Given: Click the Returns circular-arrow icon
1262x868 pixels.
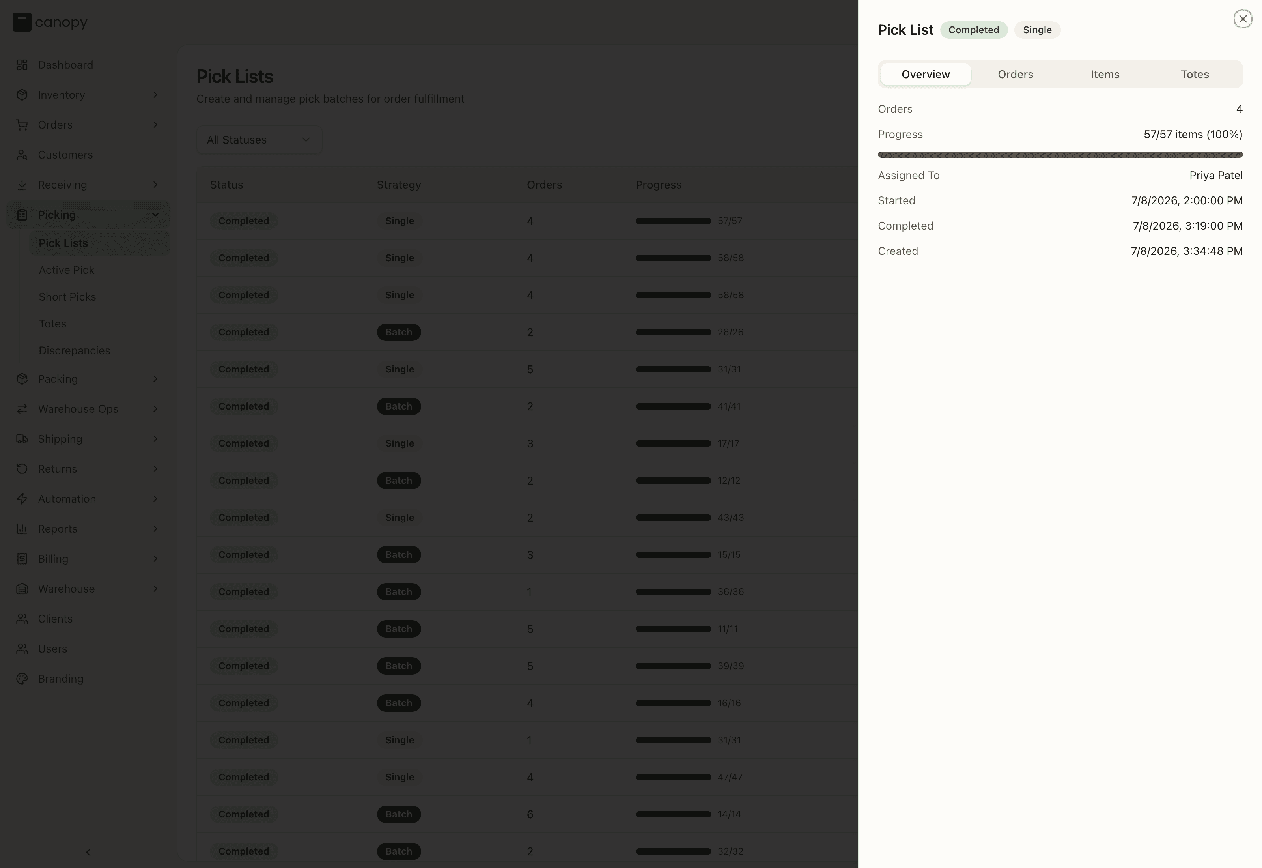Looking at the screenshot, I should [22, 468].
